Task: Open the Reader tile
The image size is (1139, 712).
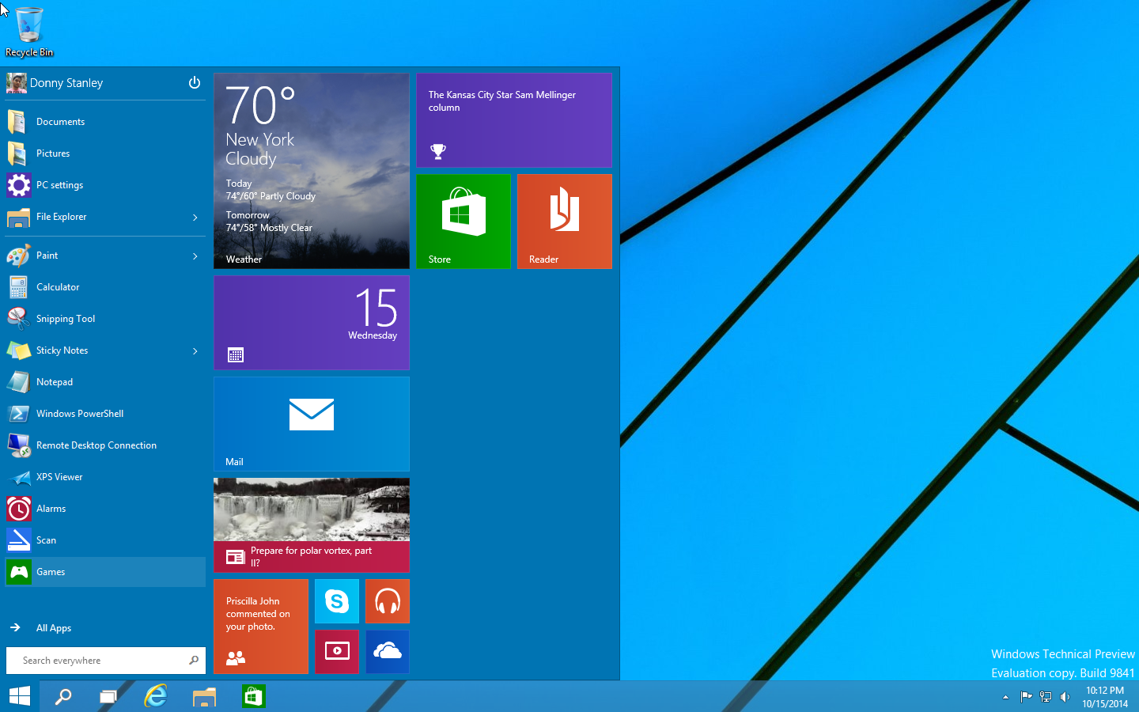Action: point(564,222)
